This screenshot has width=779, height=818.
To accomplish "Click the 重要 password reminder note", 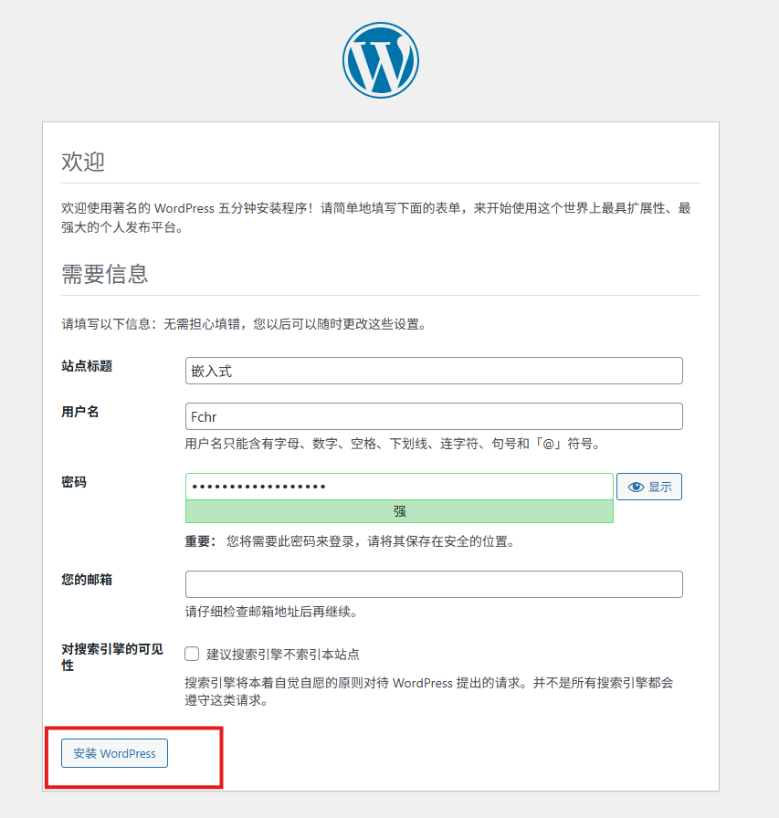I will tap(350, 541).
